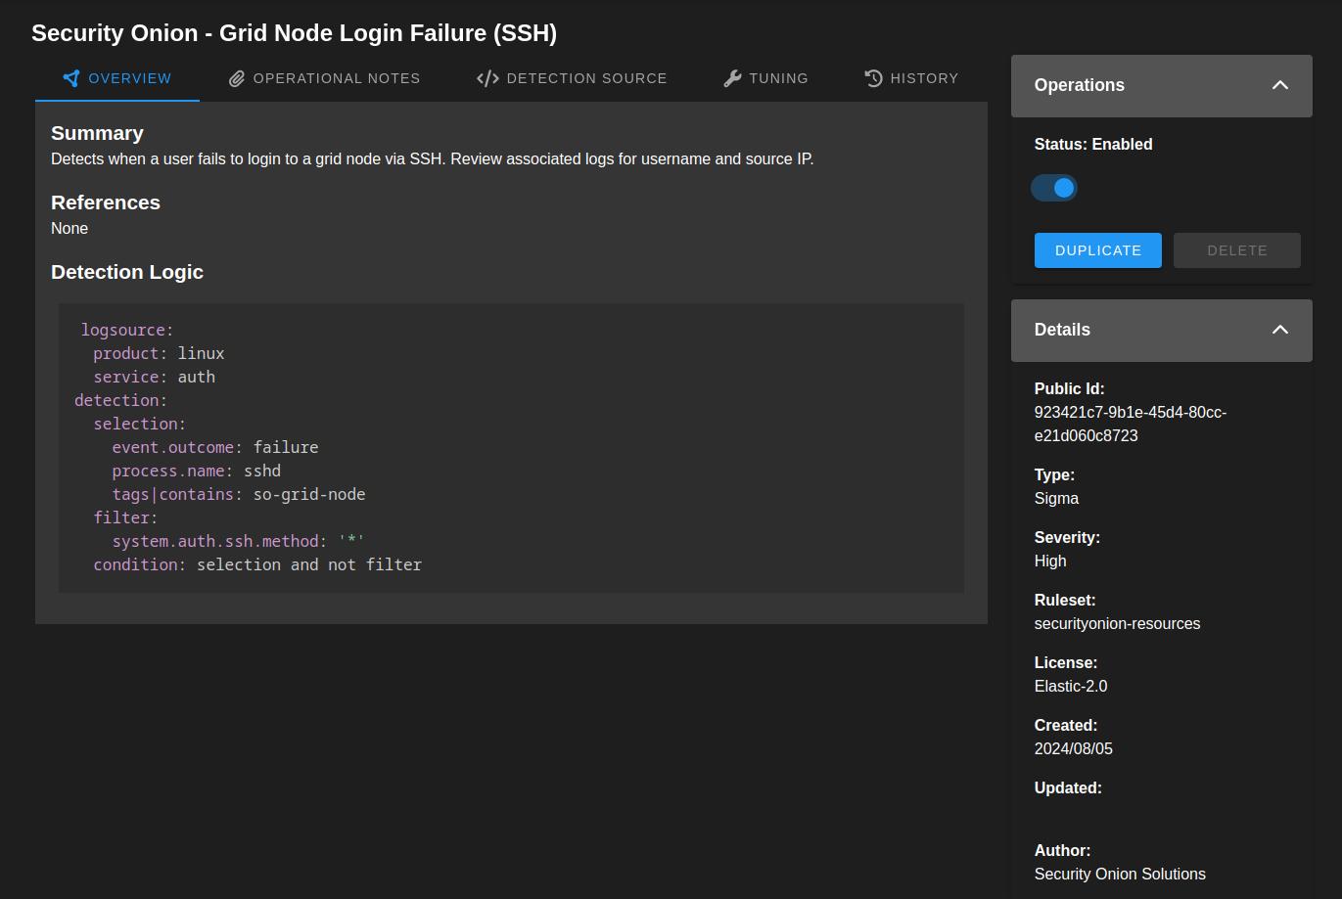Click the securityonion-resources ruleset value
This screenshot has height=899, width=1342.
coord(1117,623)
